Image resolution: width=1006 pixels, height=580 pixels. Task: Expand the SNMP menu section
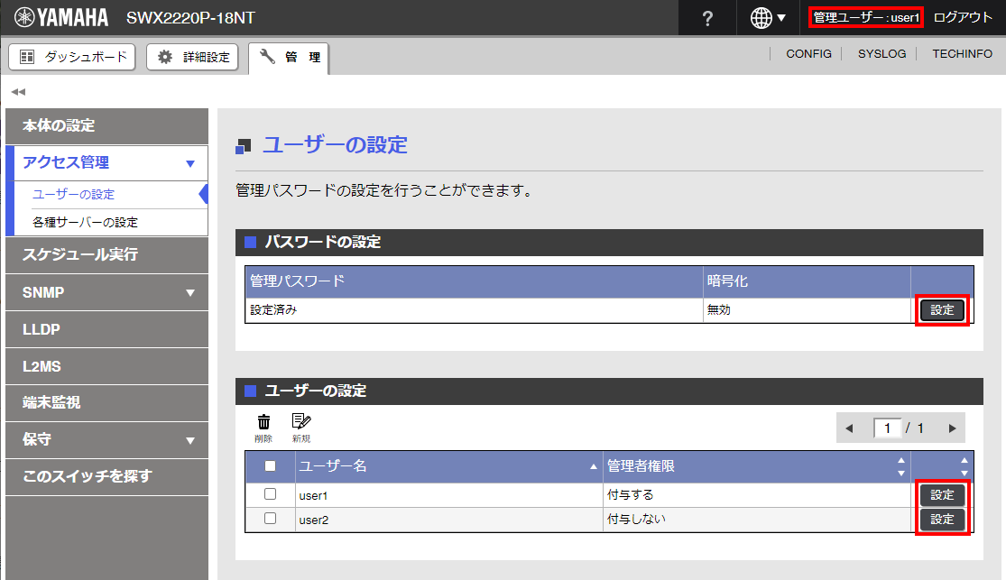pos(189,292)
